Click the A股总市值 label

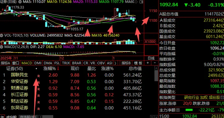coord(169,14)
